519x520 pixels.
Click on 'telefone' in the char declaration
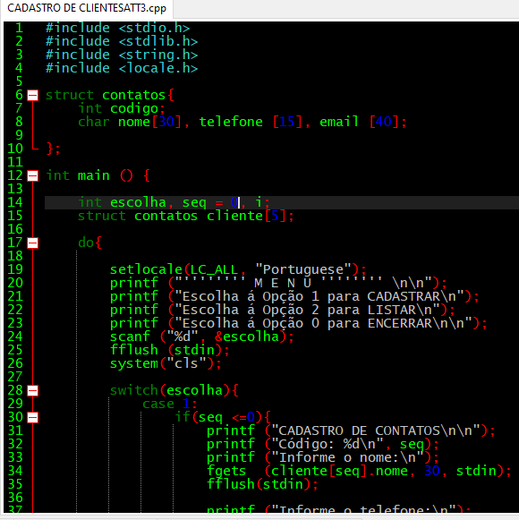click(231, 122)
